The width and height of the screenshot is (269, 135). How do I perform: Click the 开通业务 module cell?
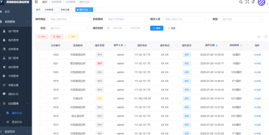78,99
